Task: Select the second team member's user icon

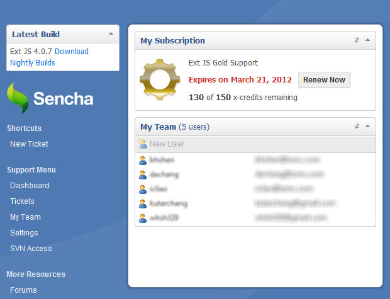Action: click(x=143, y=175)
